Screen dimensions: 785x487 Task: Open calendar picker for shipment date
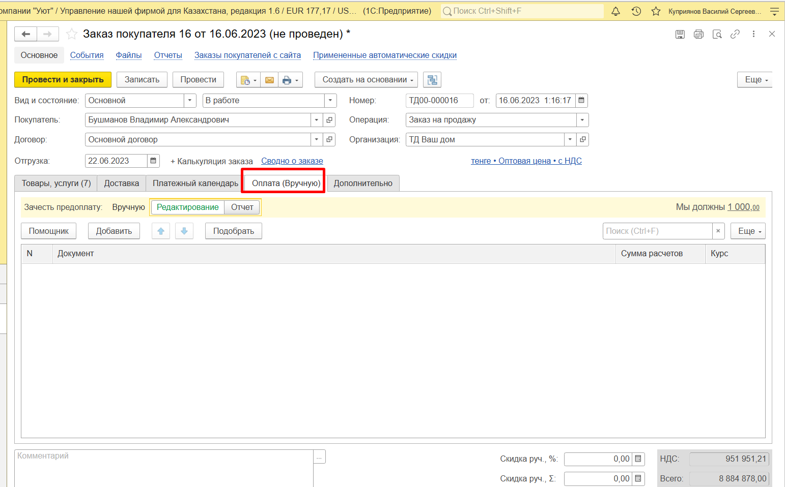(x=153, y=161)
